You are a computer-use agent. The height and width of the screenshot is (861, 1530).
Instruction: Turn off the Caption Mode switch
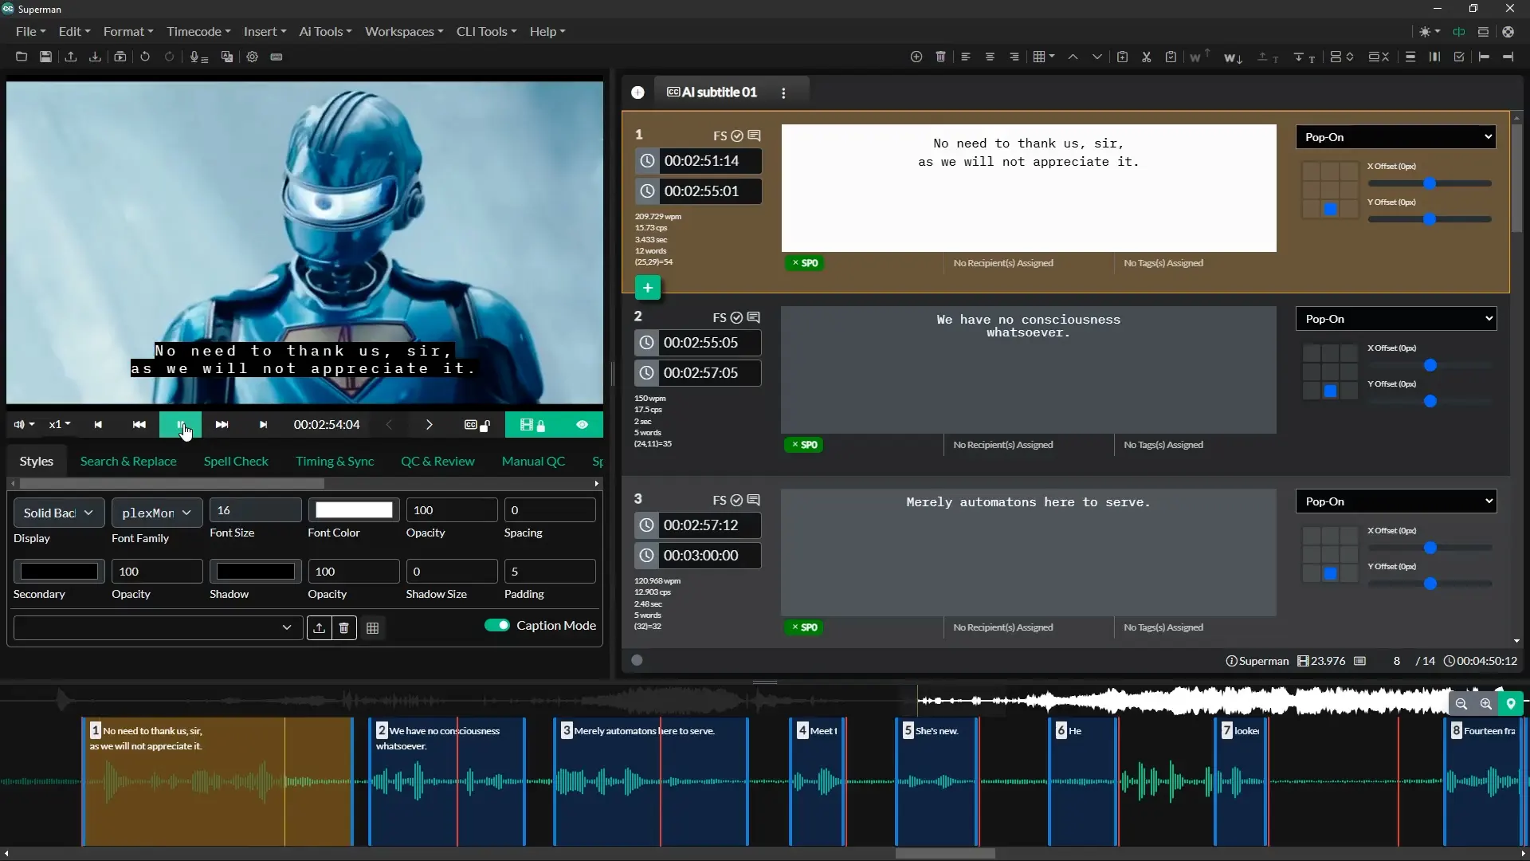point(497,625)
